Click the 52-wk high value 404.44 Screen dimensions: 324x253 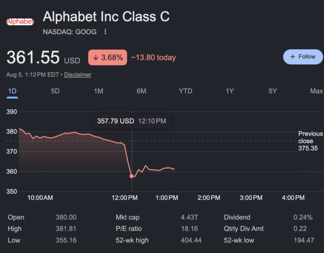click(191, 240)
